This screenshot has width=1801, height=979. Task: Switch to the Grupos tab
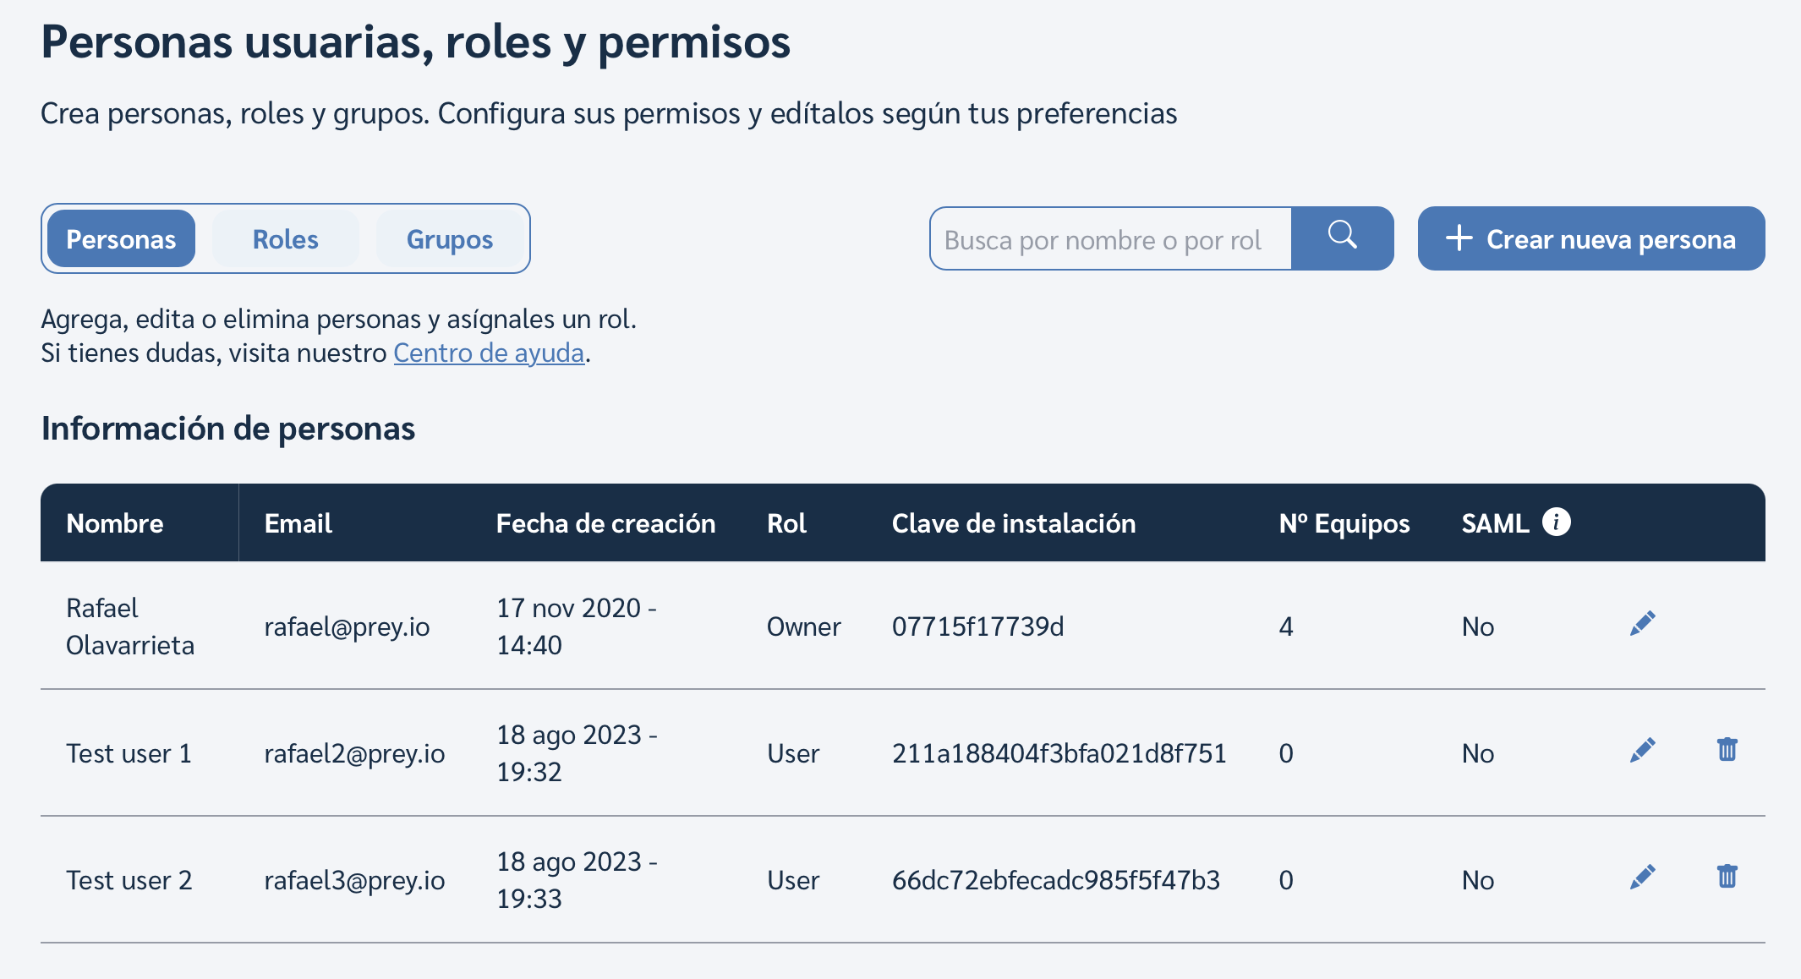point(450,239)
